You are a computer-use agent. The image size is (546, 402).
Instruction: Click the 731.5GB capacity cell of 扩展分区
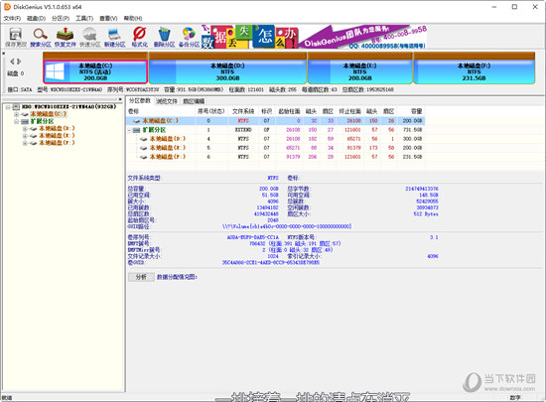pyautogui.click(x=412, y=130)
